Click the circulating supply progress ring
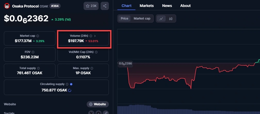Screen dimensions: 260x114 coord(69,90)
